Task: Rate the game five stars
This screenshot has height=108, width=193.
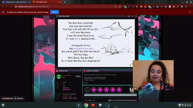Action: click(119, 90)
